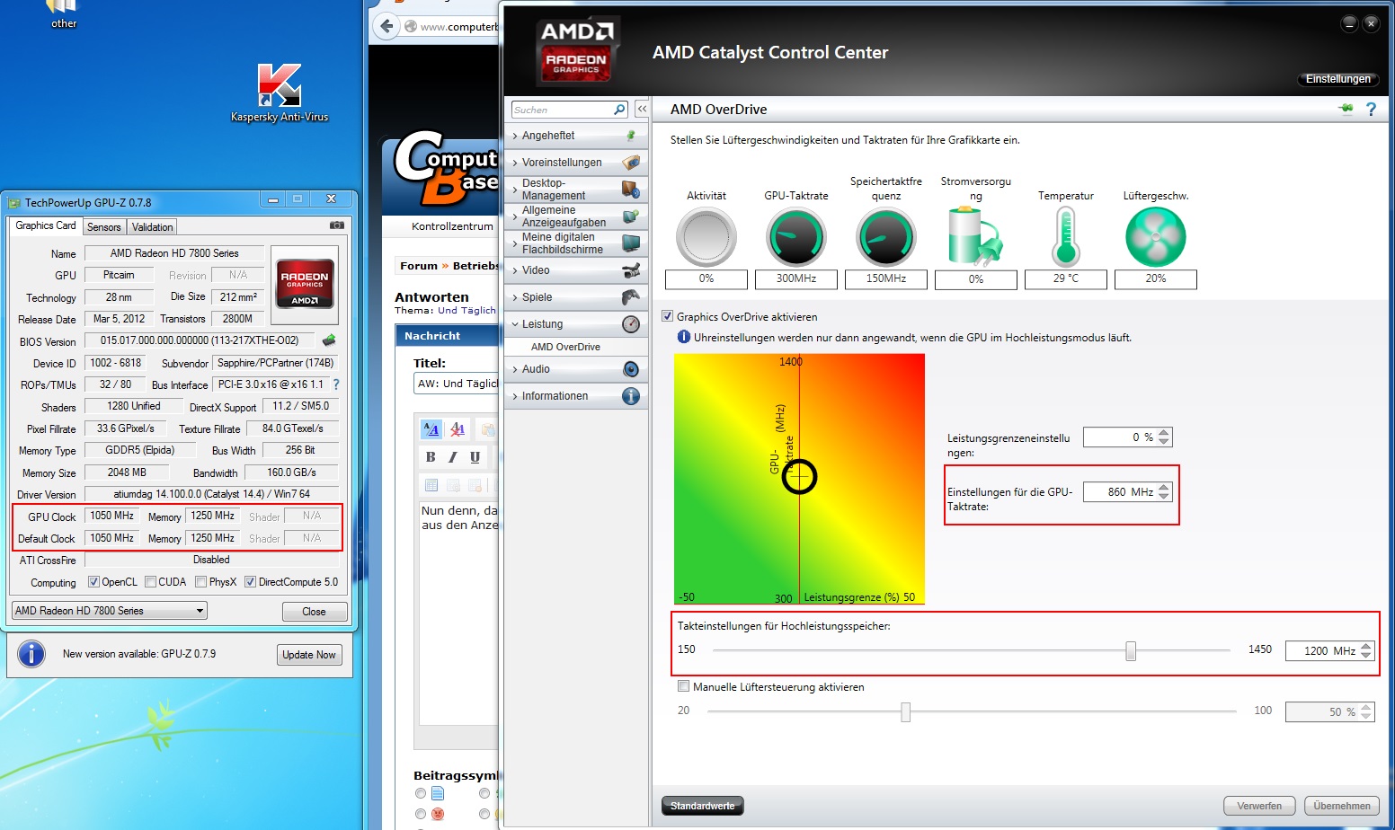This screenshot has height=830, width=1395.
Task: Click the bold B button in forum editor
Action: pyautogui.click(x=431, y=456)
